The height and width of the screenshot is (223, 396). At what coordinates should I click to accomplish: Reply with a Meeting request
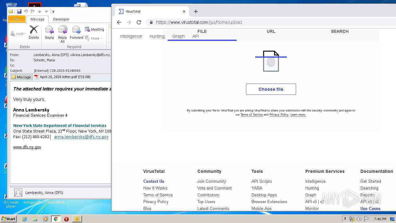point(95,29)
